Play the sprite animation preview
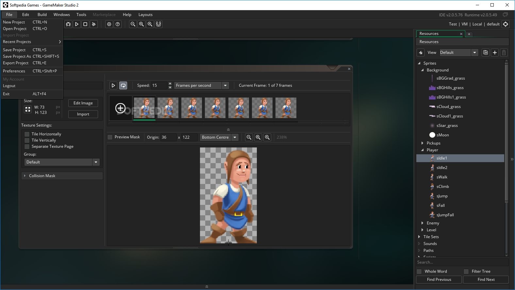The height and width of the screenshot is (290, 515). pyautogui.click(x=113, y=85)
